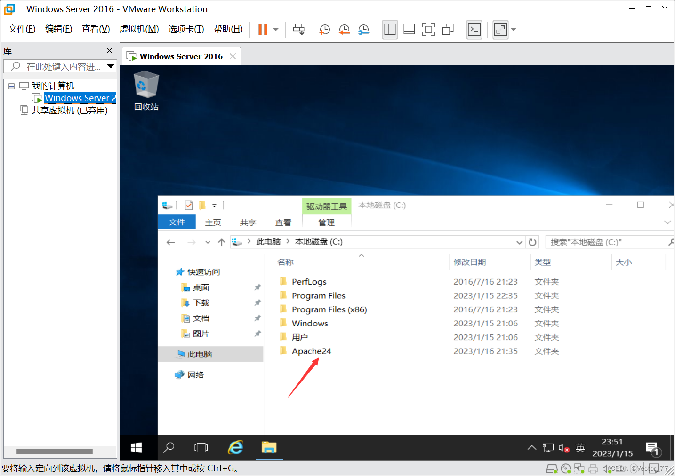Expand the Explorer ribbon chevron
The height and width of the screenshot is (476, 675).
click(x=667, y=222)
